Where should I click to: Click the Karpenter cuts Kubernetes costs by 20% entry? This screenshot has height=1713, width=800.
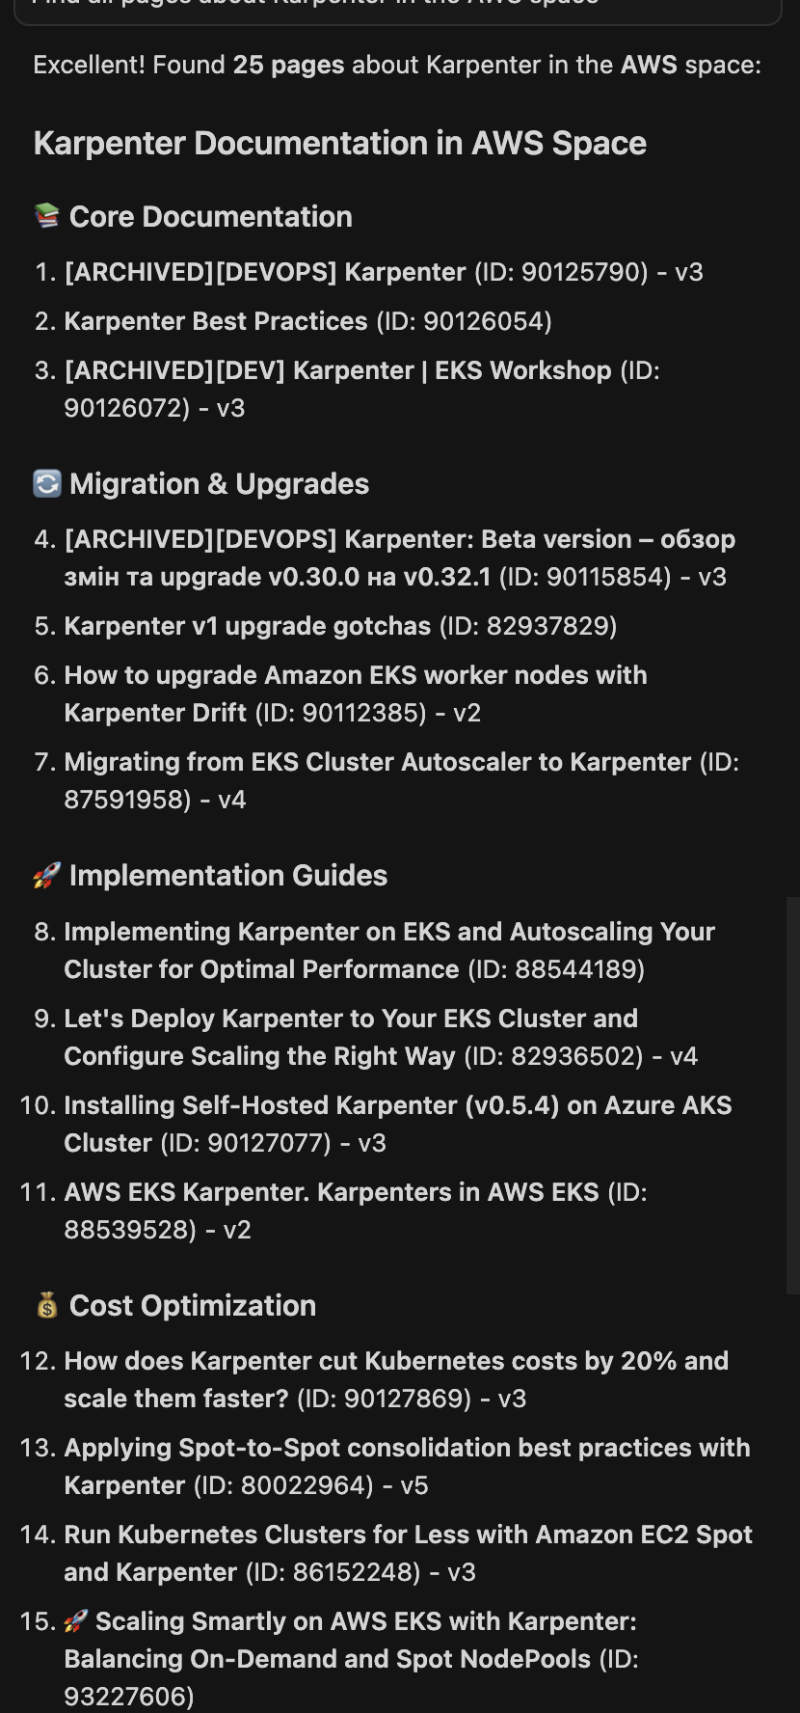(x=395, y=1361)
